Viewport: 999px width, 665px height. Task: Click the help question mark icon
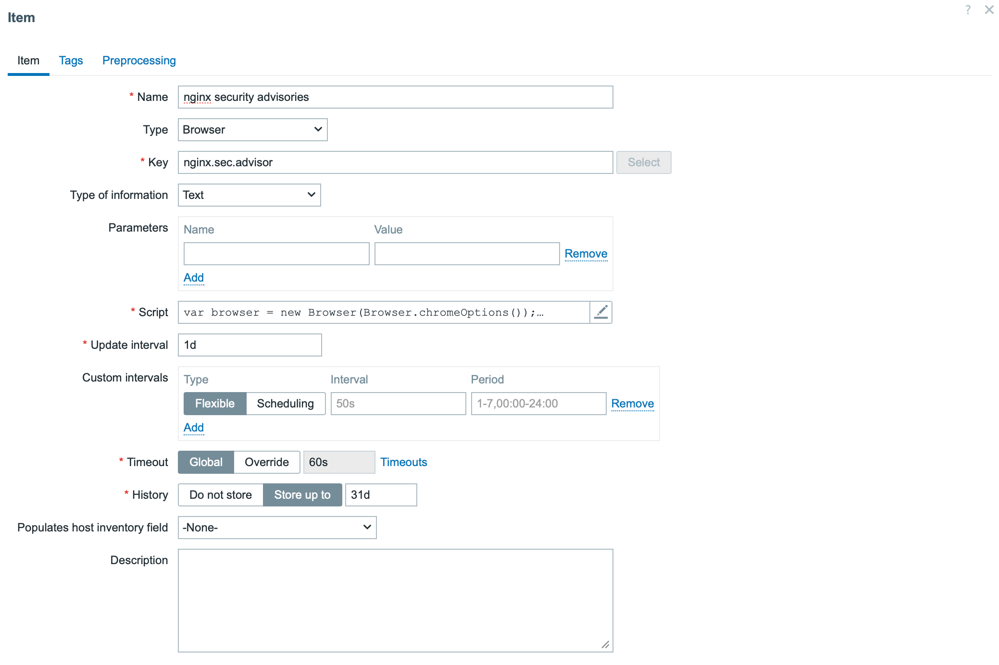point(968,10)
